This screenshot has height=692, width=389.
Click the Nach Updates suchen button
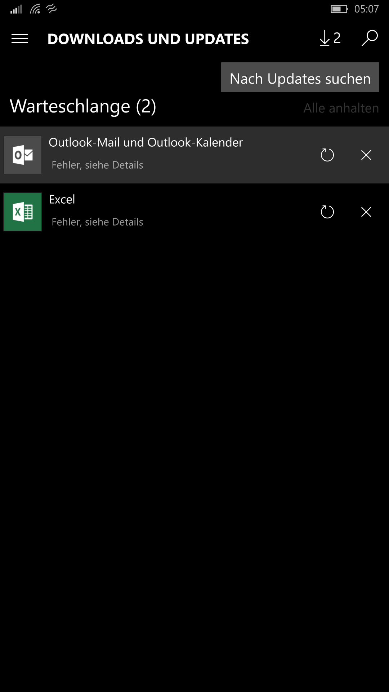300,77
